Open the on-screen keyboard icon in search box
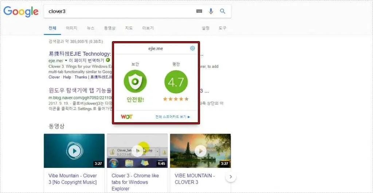Viewport: 373px width, 193px height. point(199,11)
